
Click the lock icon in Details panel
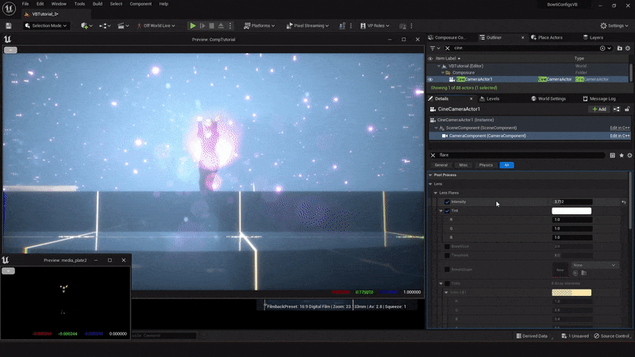[x=629, y=109]
